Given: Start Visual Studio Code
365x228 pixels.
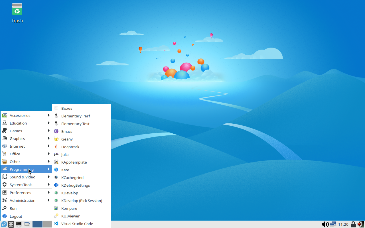Looking at the screenshot, I should (82, 224).
